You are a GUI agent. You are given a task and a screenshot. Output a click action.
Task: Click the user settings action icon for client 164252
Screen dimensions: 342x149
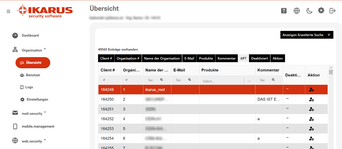pos(311,119)
